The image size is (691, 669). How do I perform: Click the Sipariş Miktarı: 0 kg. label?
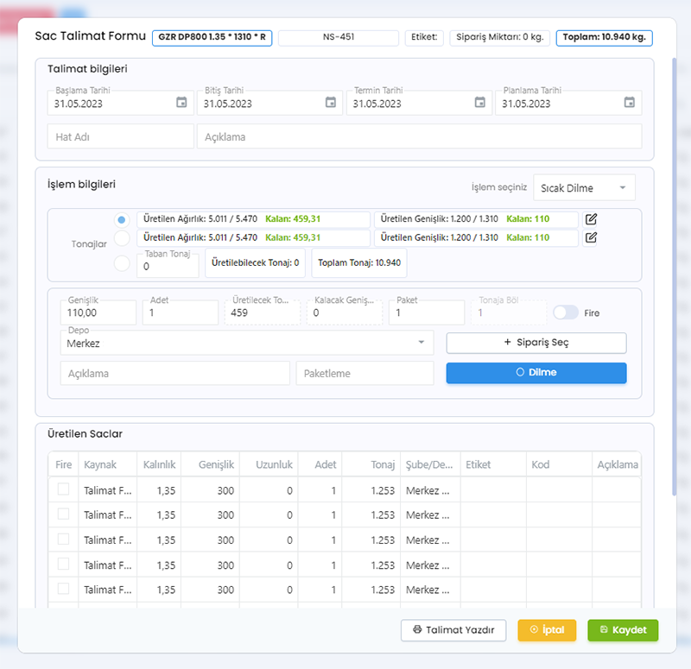coord(500,37)
